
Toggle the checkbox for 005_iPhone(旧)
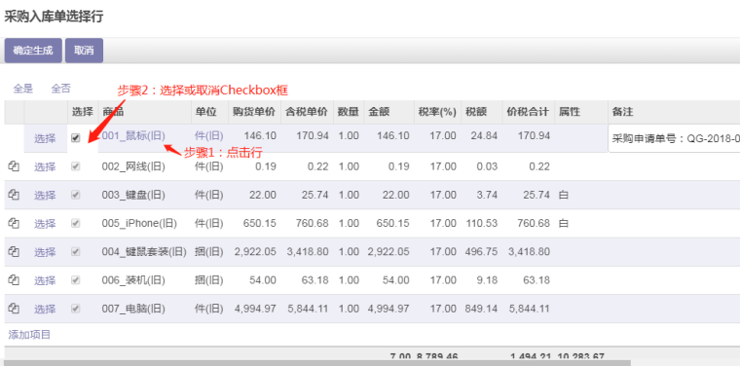[x=76, y=223]
